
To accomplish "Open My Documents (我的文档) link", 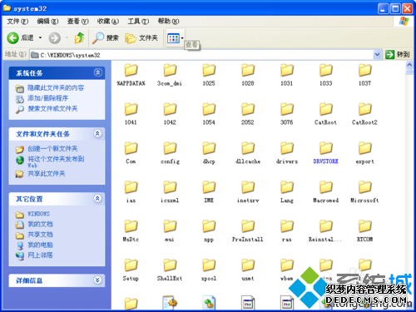I will coord(40,224).
